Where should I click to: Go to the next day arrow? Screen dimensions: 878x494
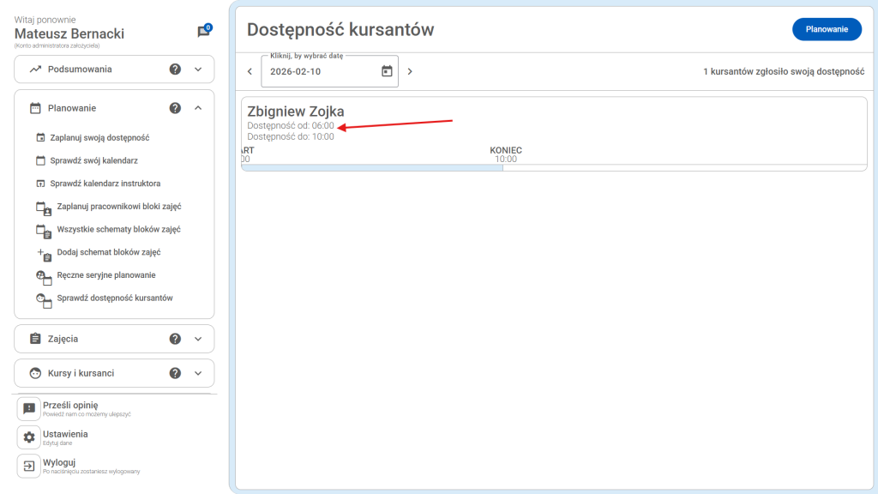(410, 71)
